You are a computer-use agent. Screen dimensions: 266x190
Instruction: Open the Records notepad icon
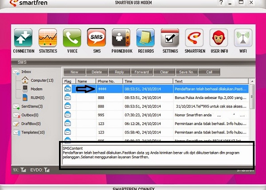pos(145,38)
